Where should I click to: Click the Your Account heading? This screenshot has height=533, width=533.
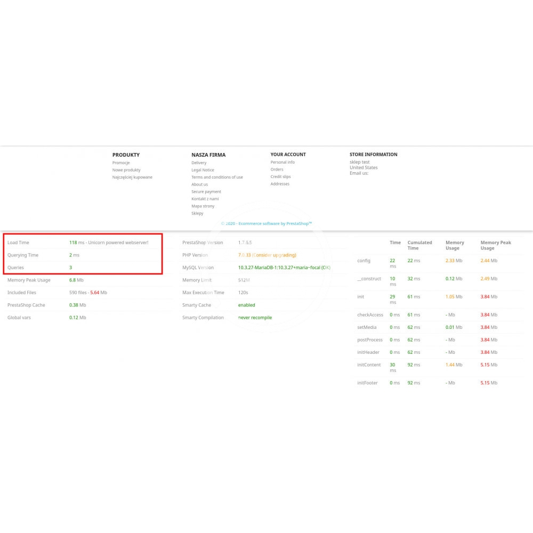point(288,155)
